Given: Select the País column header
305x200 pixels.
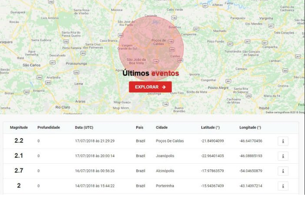Looking at the screenshot, I should (x=140, y=128).
